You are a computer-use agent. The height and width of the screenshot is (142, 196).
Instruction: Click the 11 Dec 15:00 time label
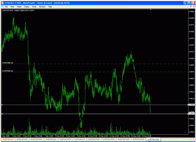(114, 136)
